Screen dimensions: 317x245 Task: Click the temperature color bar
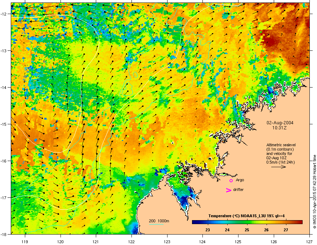point(247,222)
